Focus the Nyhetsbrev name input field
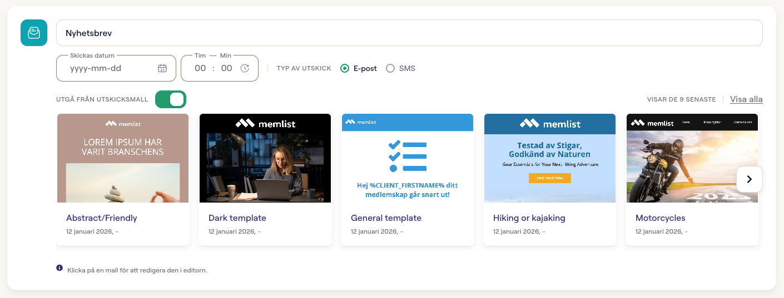 (409, 33)
